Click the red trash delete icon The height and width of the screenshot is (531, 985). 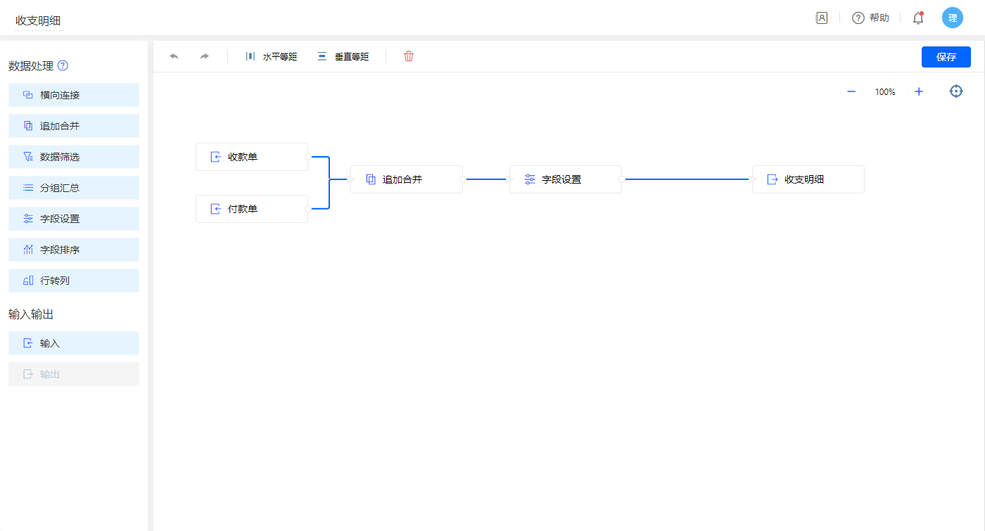tap(409, 56)
